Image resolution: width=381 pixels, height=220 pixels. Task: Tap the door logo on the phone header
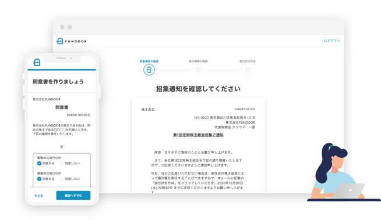coord(37,62)
